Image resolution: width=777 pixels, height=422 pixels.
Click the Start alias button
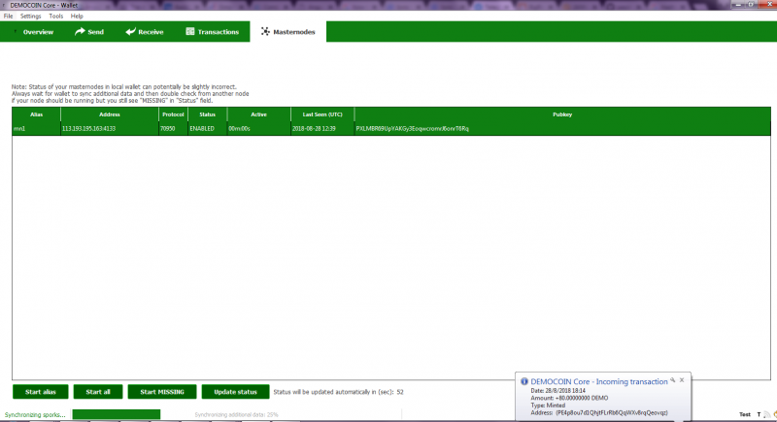pyautogui.click(x=41, y=392)
